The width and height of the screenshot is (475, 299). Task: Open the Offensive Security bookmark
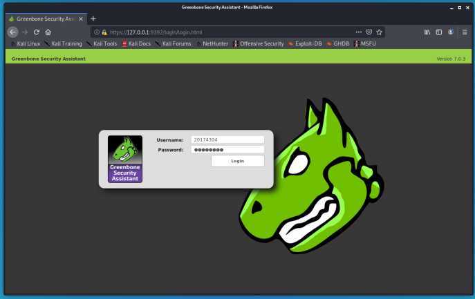(x=259, y=44)
